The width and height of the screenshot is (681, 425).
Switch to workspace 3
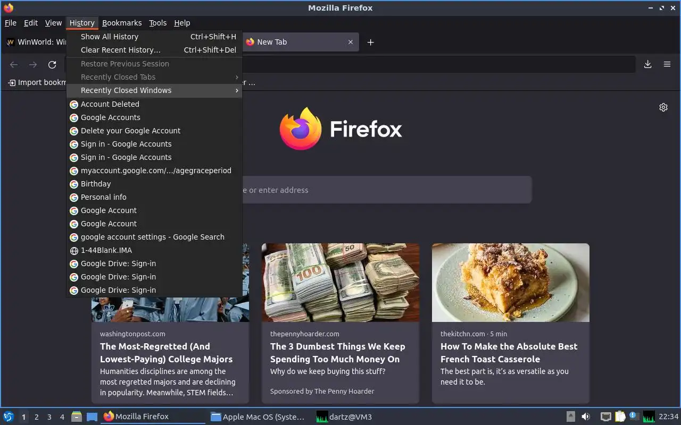coord(49,417)
